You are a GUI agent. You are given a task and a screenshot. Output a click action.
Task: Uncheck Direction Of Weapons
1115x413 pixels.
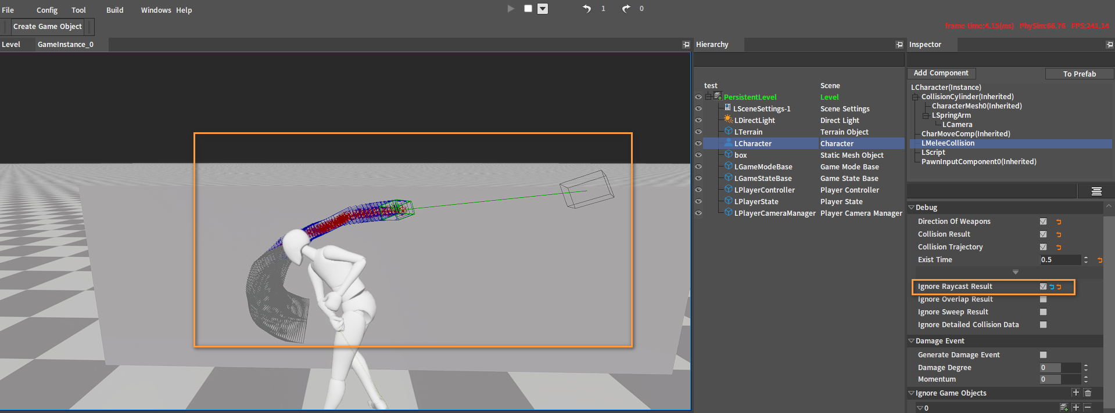pyautogui.click(x=1043, y=222)
